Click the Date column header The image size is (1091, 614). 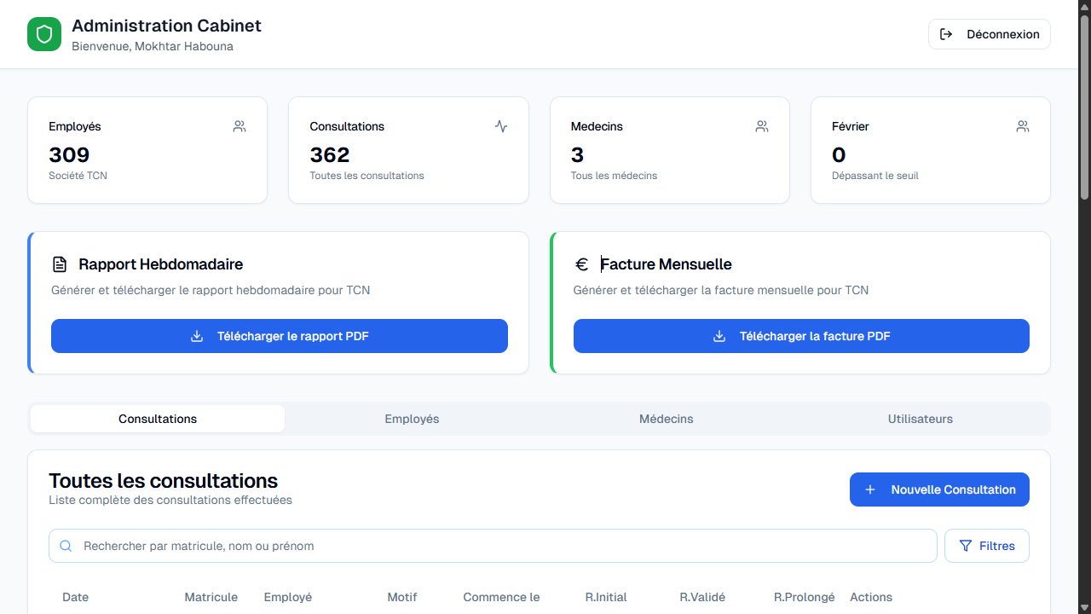76,597
